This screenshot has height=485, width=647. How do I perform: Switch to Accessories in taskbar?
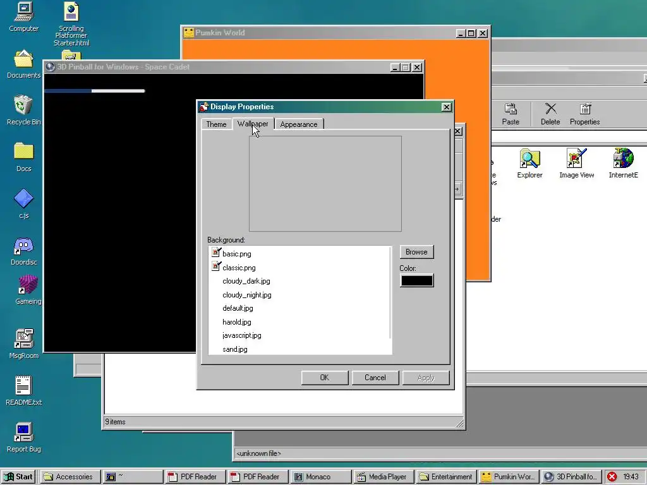point(71,477)
